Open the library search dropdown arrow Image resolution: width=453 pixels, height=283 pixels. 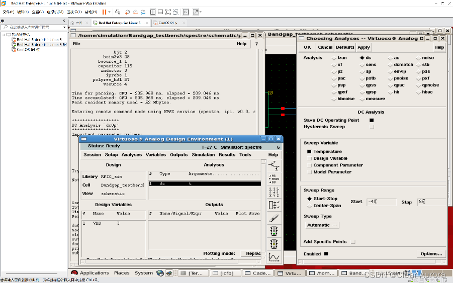point(64,27)
